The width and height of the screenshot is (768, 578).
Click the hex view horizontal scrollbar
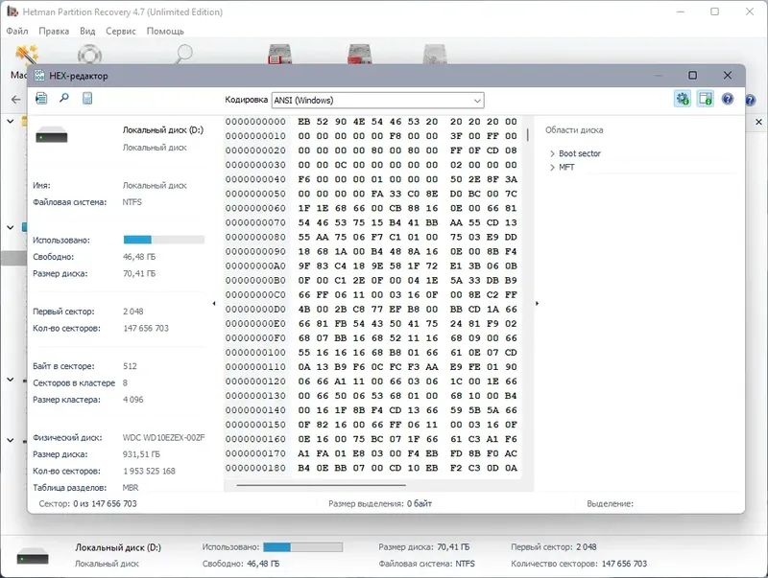pyautogui.click(x=322, y=485)
